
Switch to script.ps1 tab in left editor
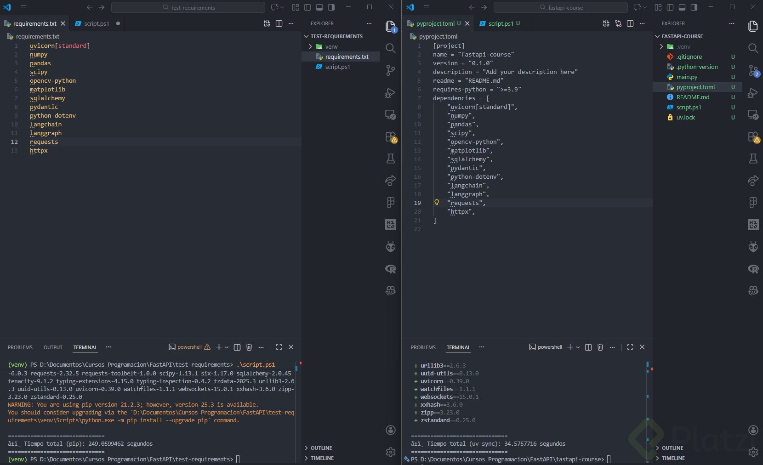tap(96, 23)
